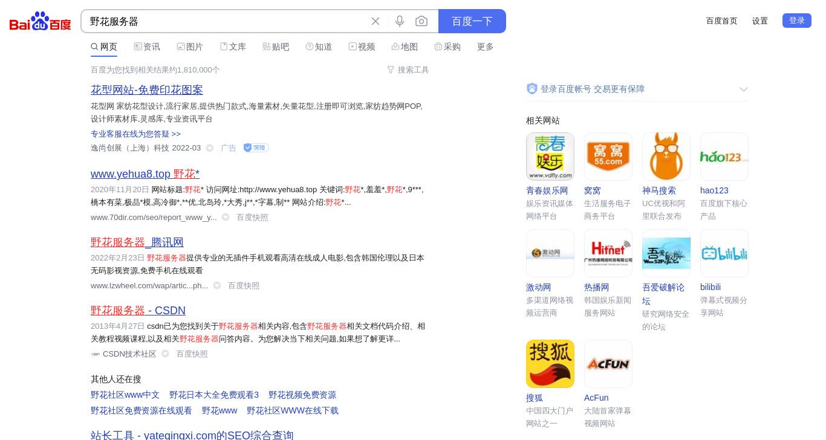View 百度快照 for the 70dir result

[252, 217]
